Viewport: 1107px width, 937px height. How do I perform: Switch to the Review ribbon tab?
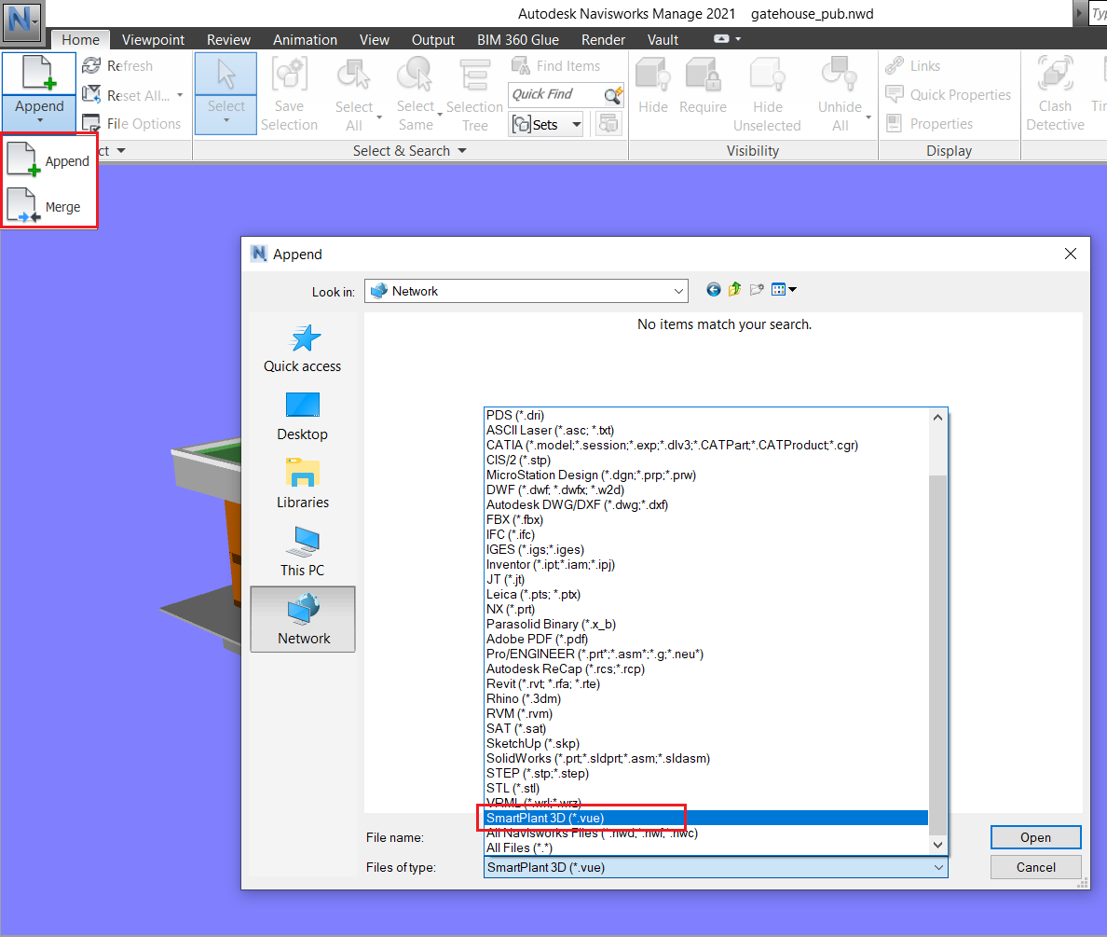click(228, 39)
